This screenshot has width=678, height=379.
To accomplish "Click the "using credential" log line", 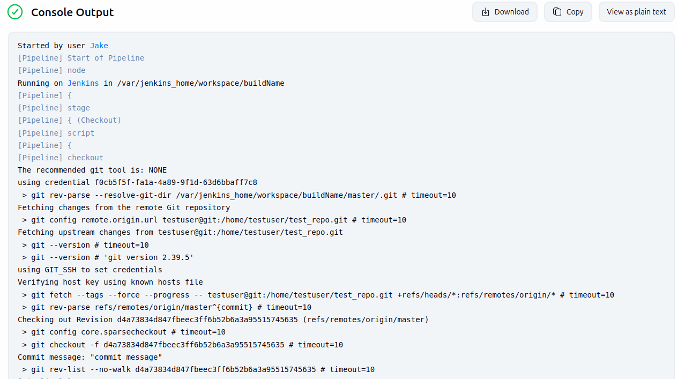I will point(137,182).
